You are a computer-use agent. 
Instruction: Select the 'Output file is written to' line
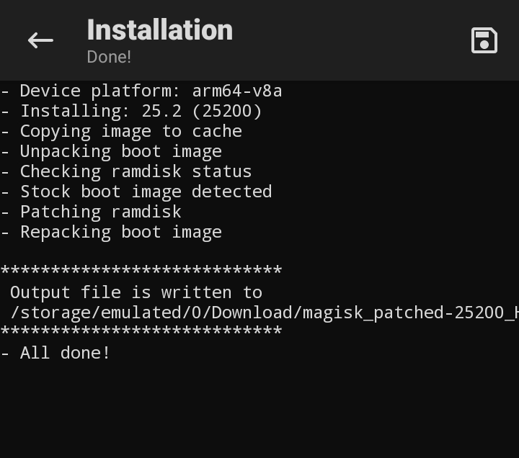pyautogui.click(x=136, y=292)
